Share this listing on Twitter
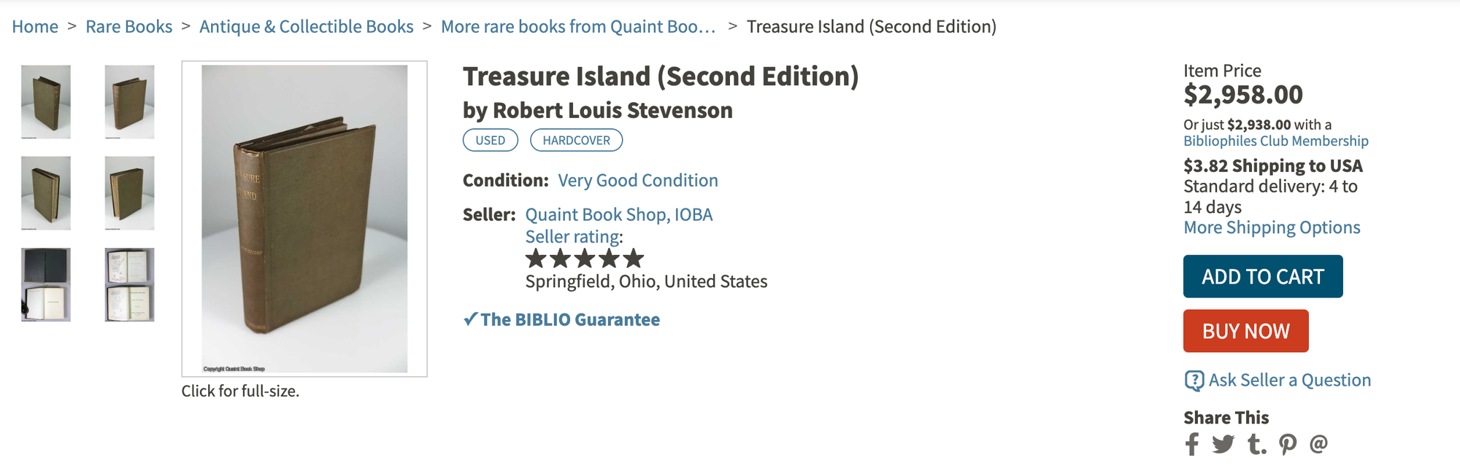The height and width of the screenshot is (468, 1460). (1224, 443)
